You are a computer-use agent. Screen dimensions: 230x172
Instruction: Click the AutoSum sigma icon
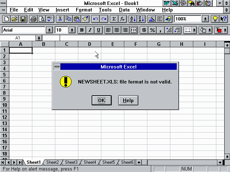(114, 19)
